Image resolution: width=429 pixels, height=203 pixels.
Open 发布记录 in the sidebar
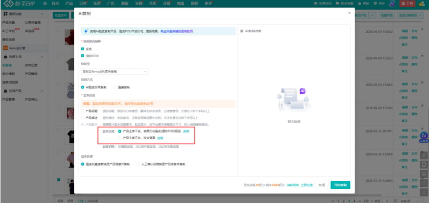31,65
